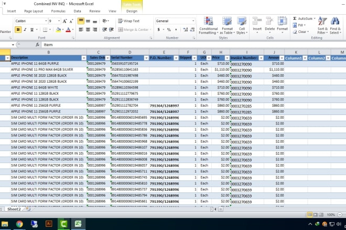Toggle Align Text Left
Screen dimensions: 346x230
click(x=81, y=29)
